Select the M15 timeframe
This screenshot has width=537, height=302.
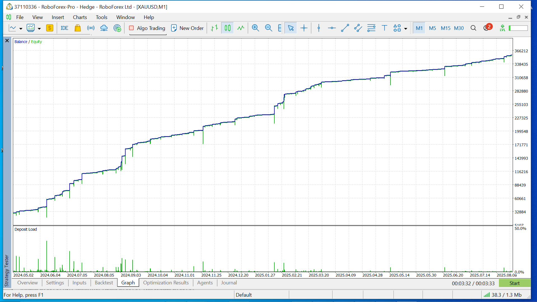pyautogui.click(x=446, y=28)
